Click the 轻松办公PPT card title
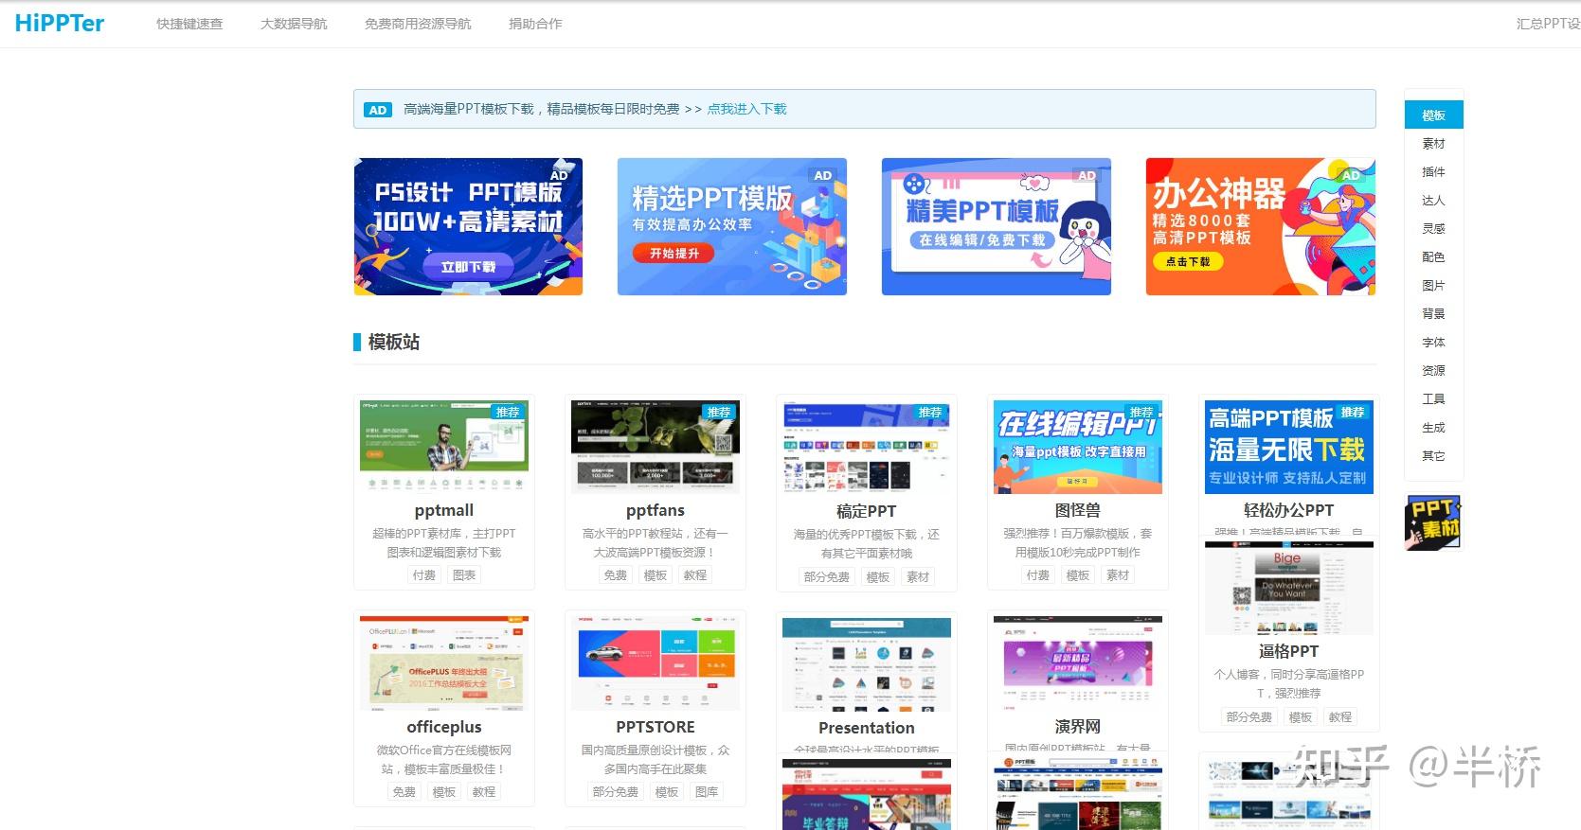The image size is (1581, 830). (1289, 510)
